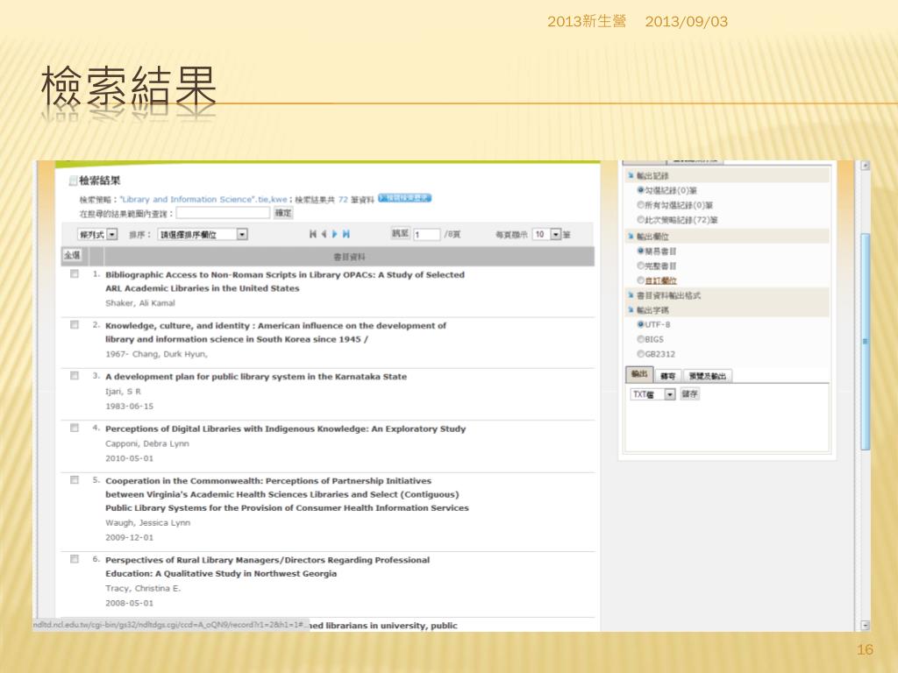Click the 跳至 jump-to-page button
This screenshot has height=673, width=898.
tap(400, 233)
